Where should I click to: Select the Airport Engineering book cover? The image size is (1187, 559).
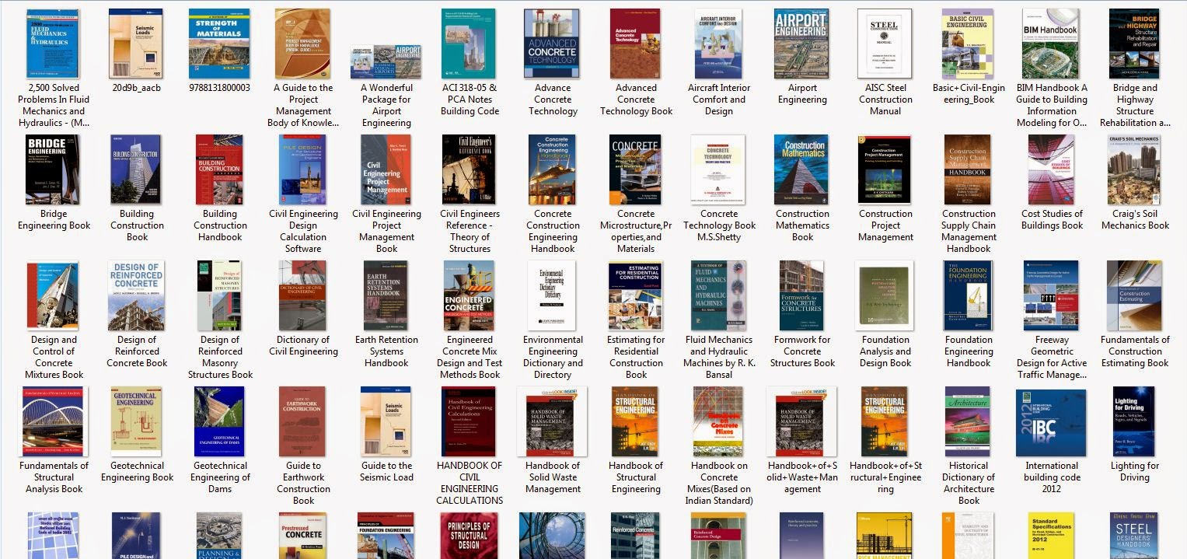801,44
